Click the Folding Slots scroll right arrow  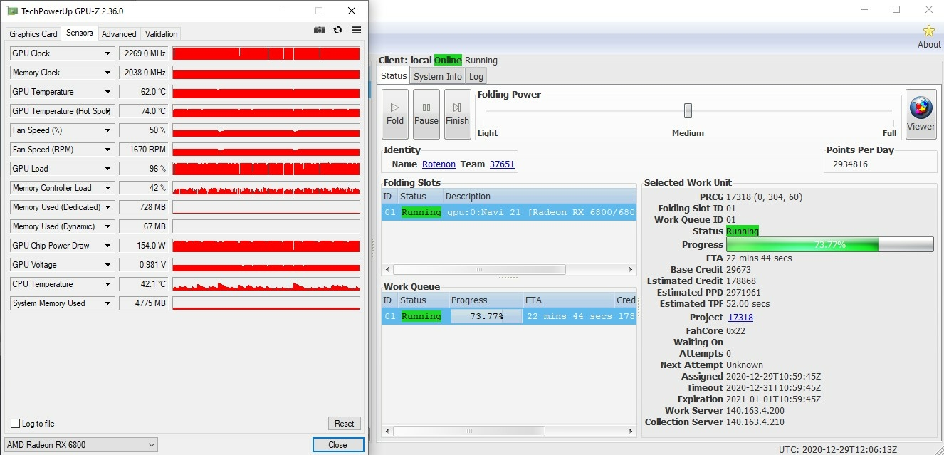click(x=631, y=270)
